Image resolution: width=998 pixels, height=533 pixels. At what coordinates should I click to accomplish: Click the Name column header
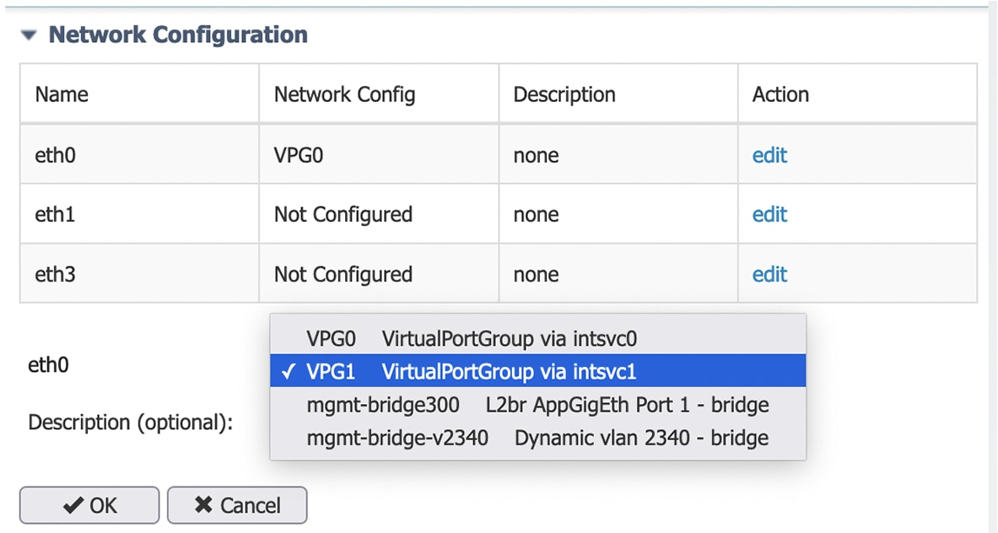[x=59, y=94]
